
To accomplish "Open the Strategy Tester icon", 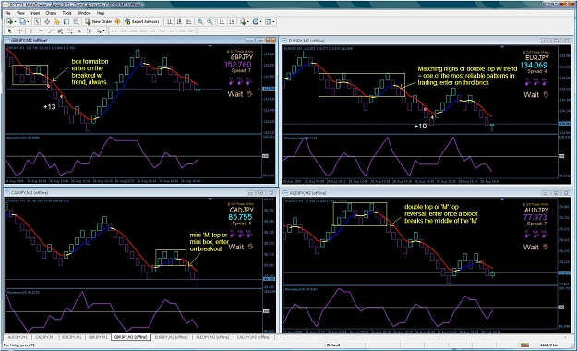I will (76, 22).
